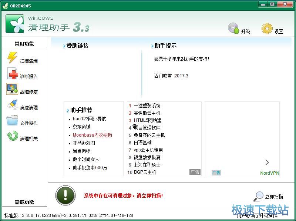The image size is (296, 221).
Task: Open the red cross diagnostic report icon
Action: pos(12,73)
